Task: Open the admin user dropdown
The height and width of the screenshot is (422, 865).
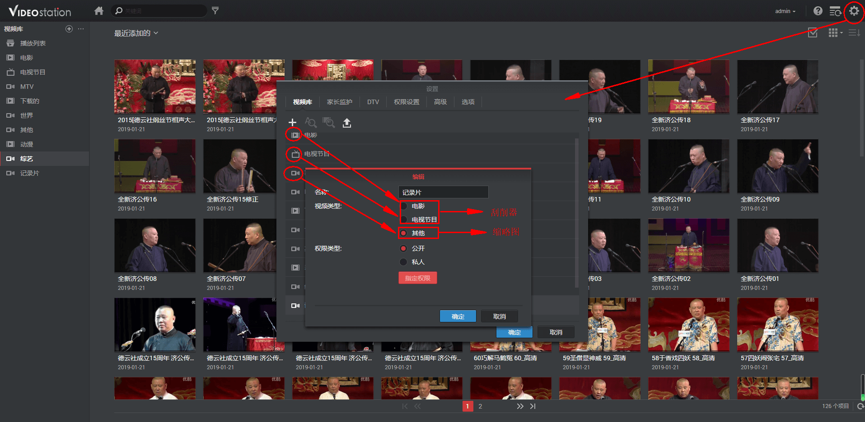Action: tap(785, 11)
